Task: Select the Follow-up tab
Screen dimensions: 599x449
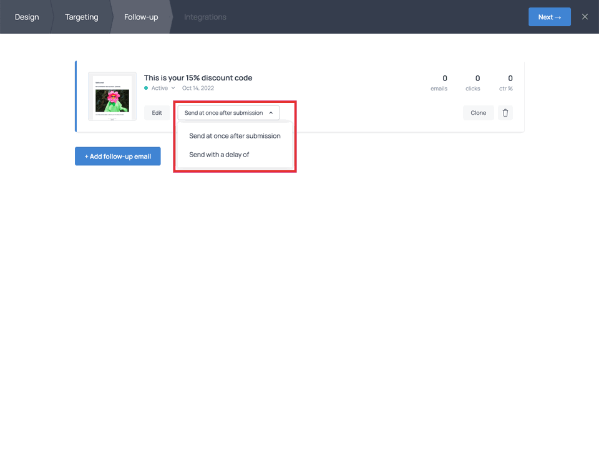Action: click(x=140, y=17)
